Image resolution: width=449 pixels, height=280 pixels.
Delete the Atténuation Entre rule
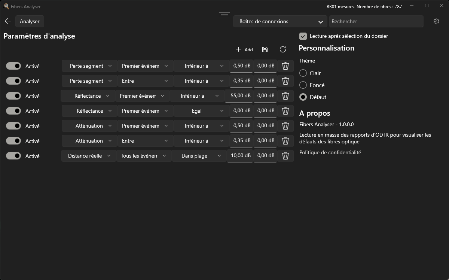click(285, 141)
